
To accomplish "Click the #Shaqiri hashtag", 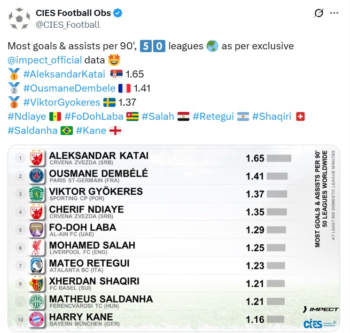I will pyautogui.click(x=272, y=116).
